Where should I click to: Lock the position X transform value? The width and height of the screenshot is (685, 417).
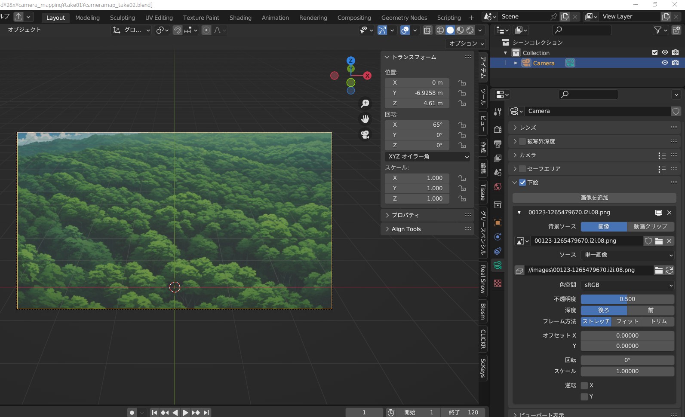(x=462, y=82)
